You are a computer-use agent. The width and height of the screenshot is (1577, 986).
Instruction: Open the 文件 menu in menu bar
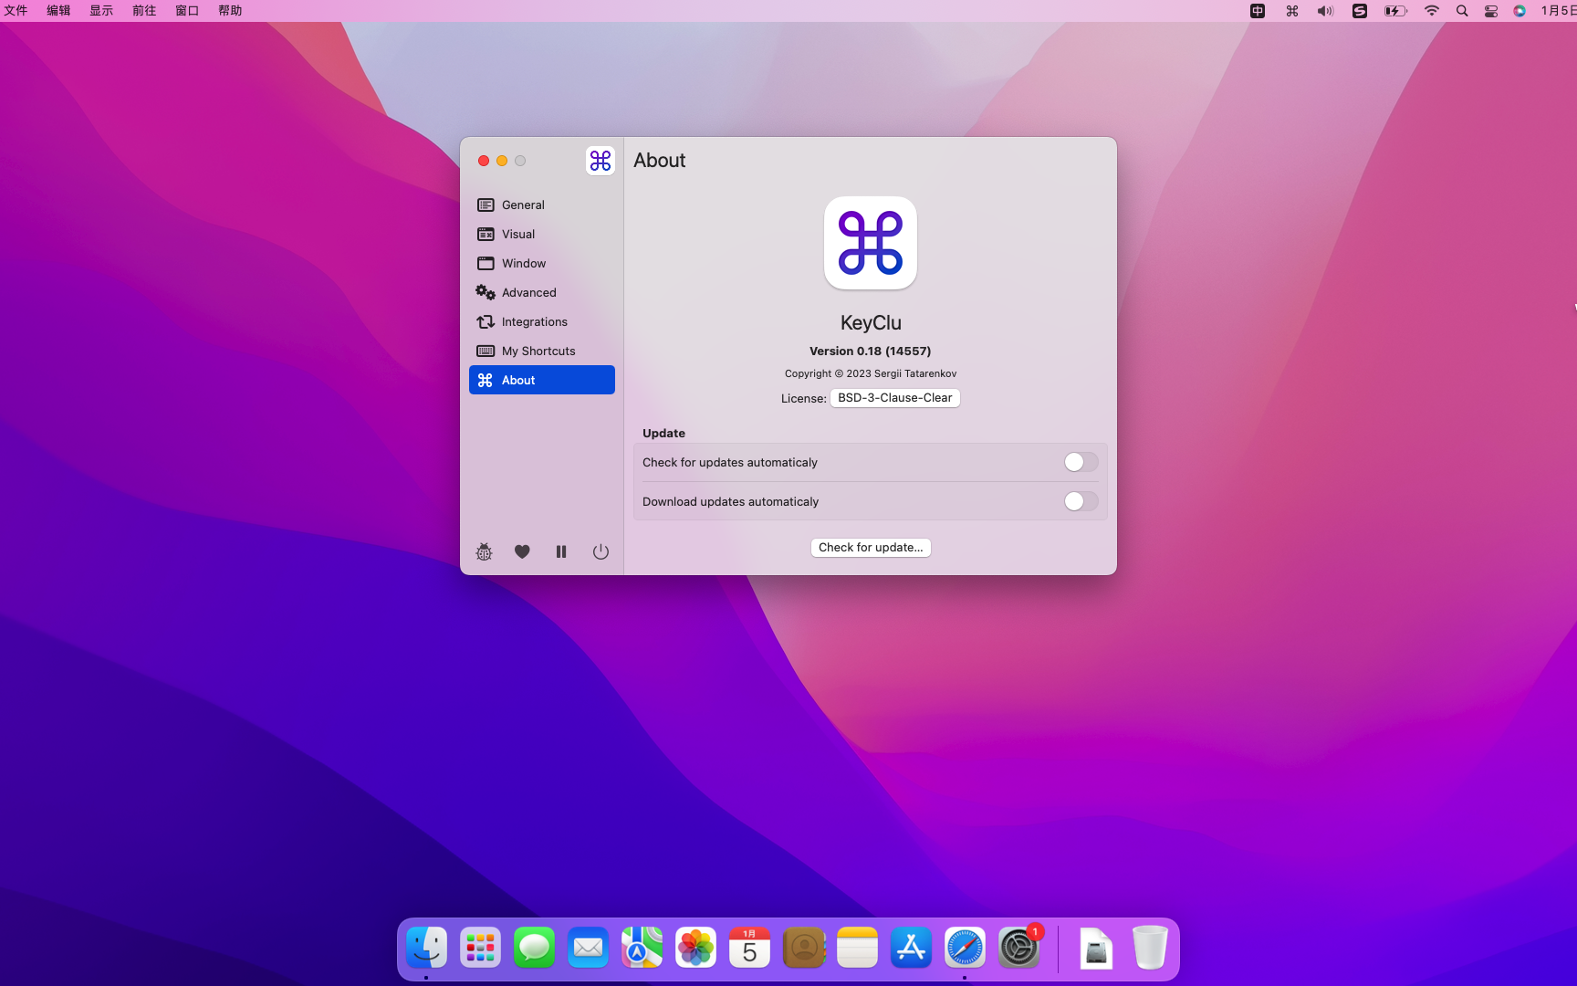(16, 11)
